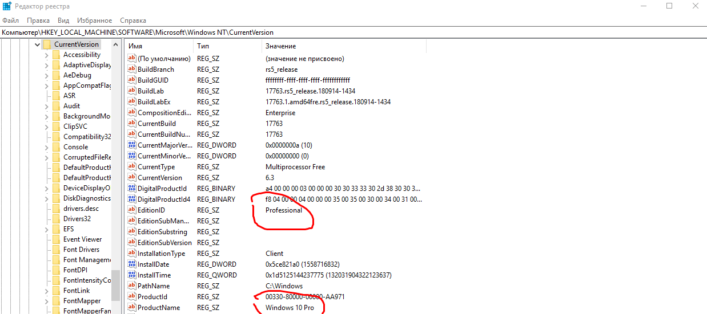Select the Compatibility32 folder icon
This screenshot has width=707, height=314.
[x=56, y=137]
